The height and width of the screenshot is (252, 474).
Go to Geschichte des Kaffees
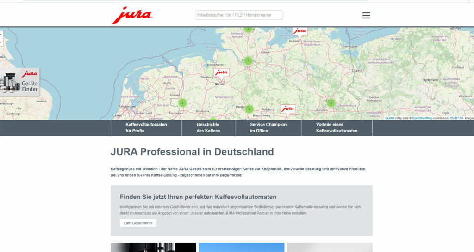[x=208, y=128]
